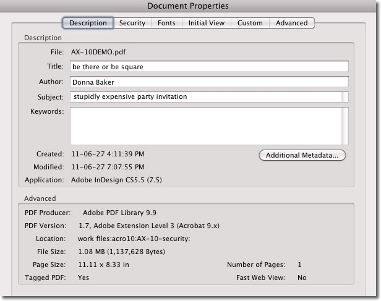Open the Security tab
Viewport: 381px width, 301px height.
click(x=132, y=23)
